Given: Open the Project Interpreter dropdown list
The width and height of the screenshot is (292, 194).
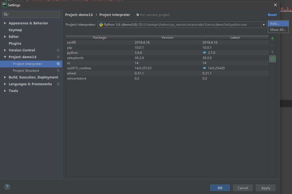Looking at the screenshot, I should (x=264, y=24).
